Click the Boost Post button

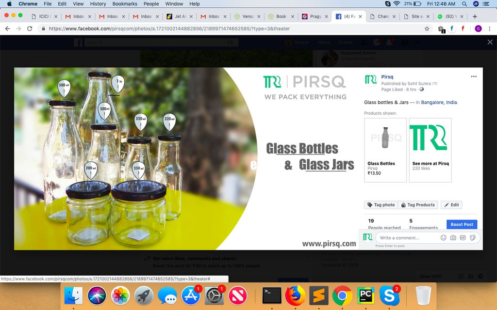point(462,224)
